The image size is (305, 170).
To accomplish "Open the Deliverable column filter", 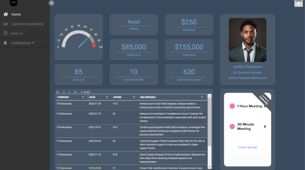I will coord(202,97).
